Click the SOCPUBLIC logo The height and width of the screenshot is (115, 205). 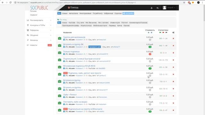point(39,8)
